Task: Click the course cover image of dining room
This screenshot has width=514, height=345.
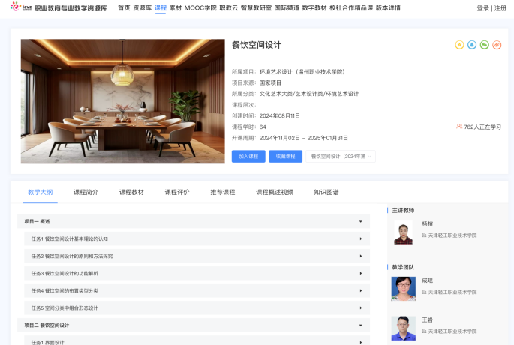Action: click(x=122, y=101)
